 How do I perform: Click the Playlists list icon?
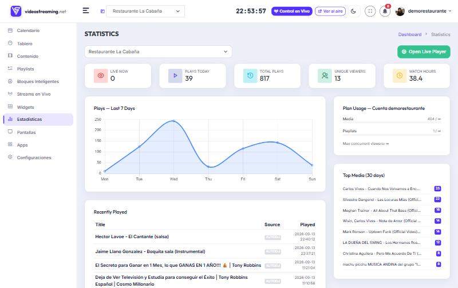[x=10, y=68]
